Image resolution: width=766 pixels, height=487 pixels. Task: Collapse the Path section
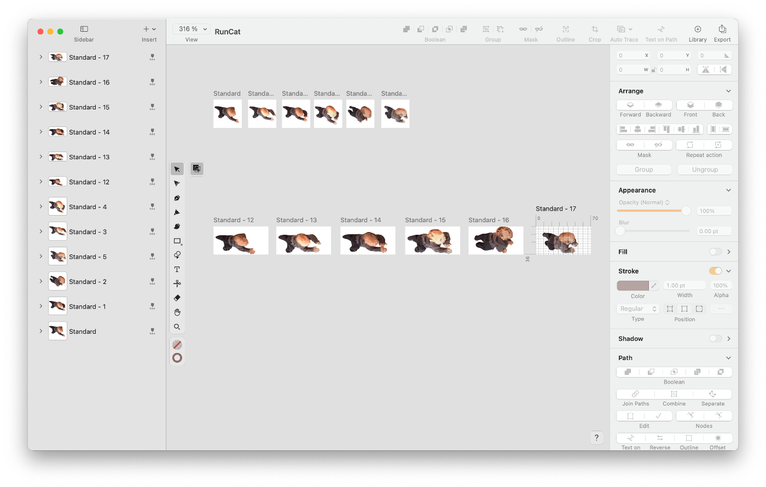728,358
